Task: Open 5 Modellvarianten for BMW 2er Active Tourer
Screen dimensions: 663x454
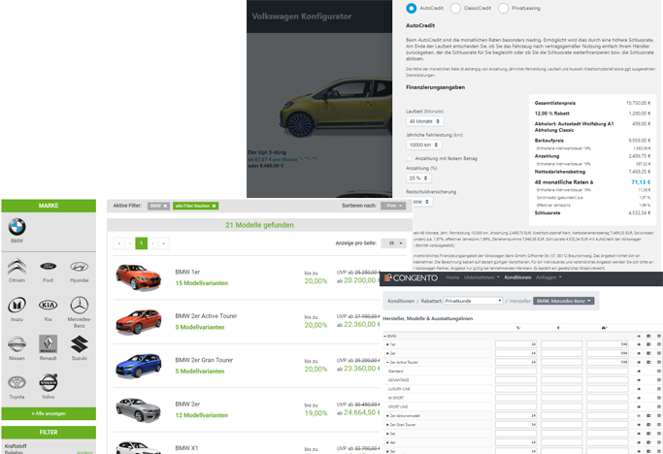Action: pyautogui.click(x=200, y=327)
